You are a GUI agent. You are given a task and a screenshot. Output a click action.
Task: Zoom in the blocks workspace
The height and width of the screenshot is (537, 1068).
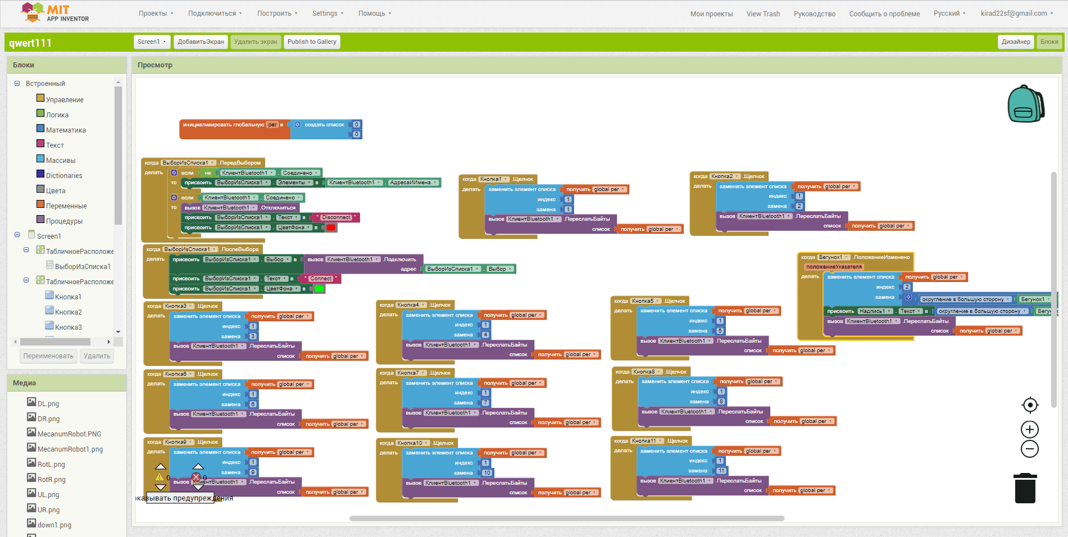(x=1030, y=430)
